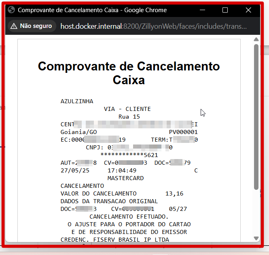
Task: Click the scrollbar down arrow
Action: coord(256,238)
